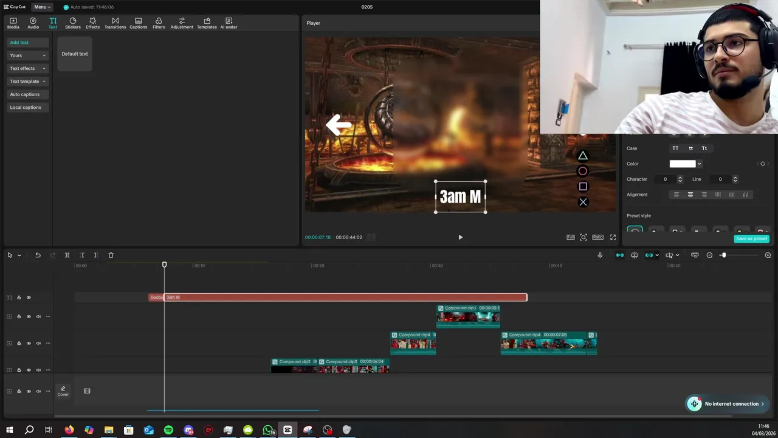The image size is (778, 438).
Task: Open the Media panel
Action: (x=13, y=23)
